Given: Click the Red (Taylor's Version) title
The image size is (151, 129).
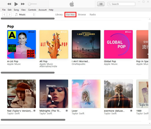Looking at the screenshot, I should pos(20,111).
